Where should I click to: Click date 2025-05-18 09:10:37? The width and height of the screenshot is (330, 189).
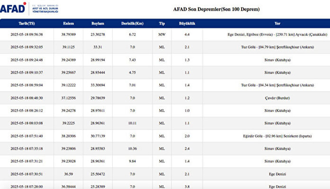[27, 72]
